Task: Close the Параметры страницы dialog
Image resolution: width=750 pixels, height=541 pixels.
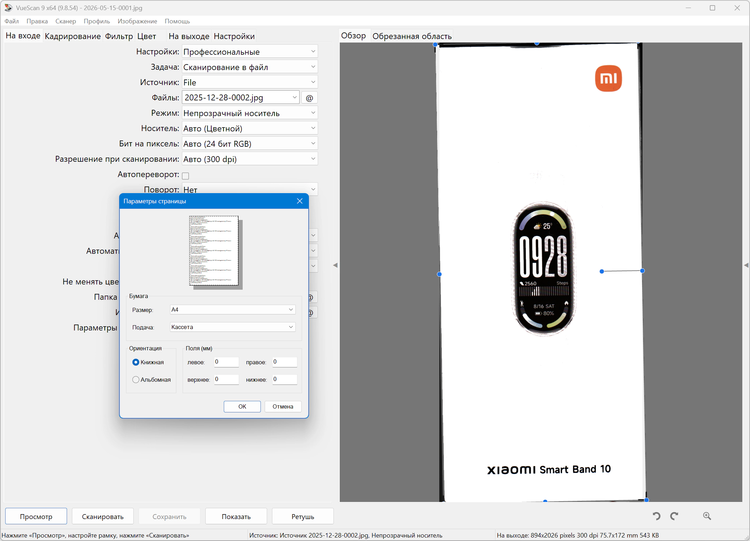Action: (x=300, y=201)
